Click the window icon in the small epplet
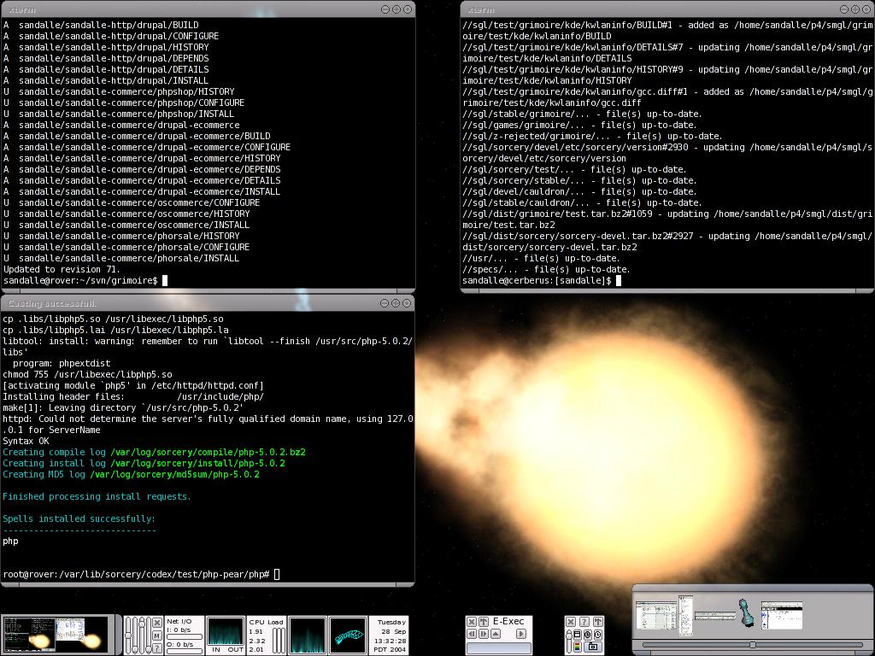 click(x=578, y=635)
